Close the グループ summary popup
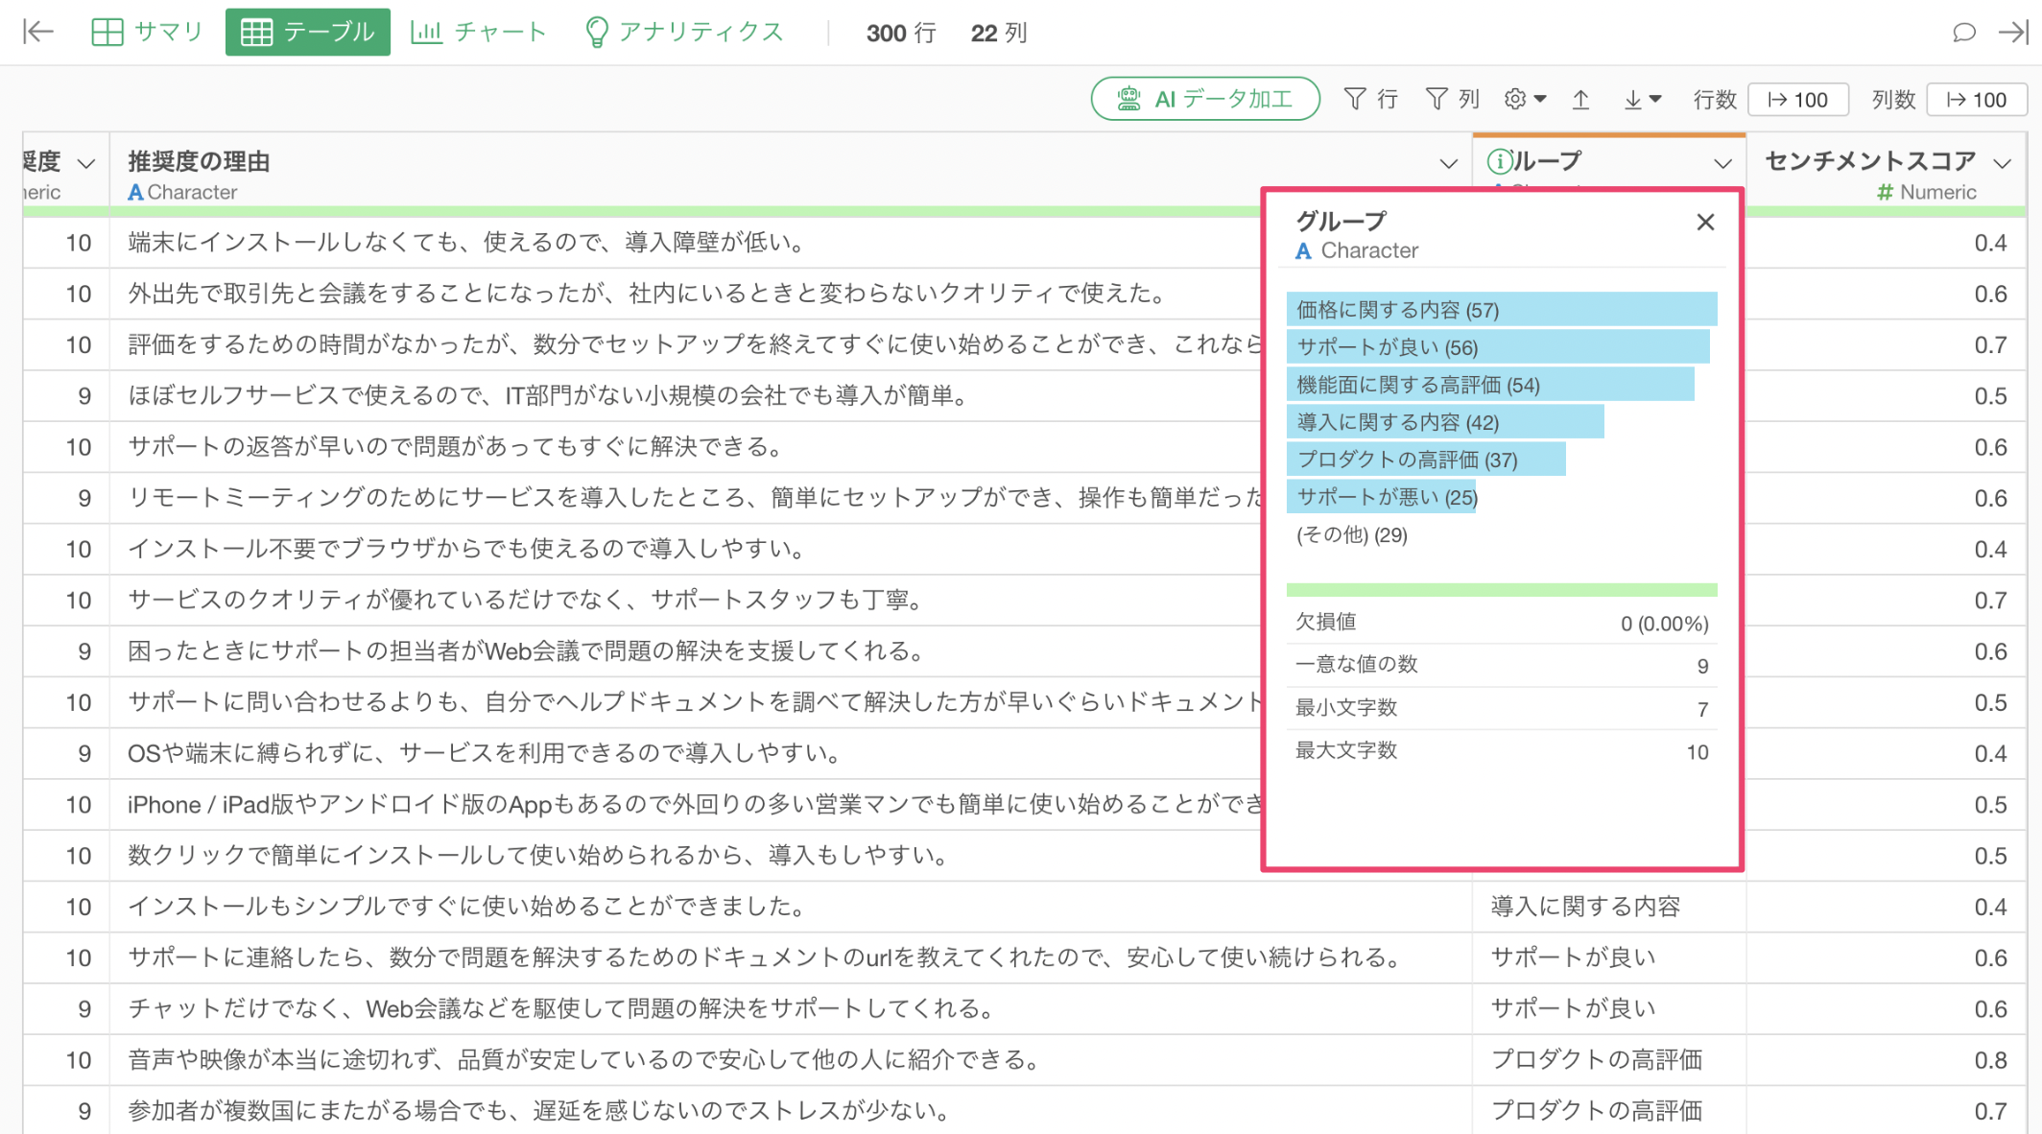This screenshot has height=1134, width=2042. (x=1705, y=223)
